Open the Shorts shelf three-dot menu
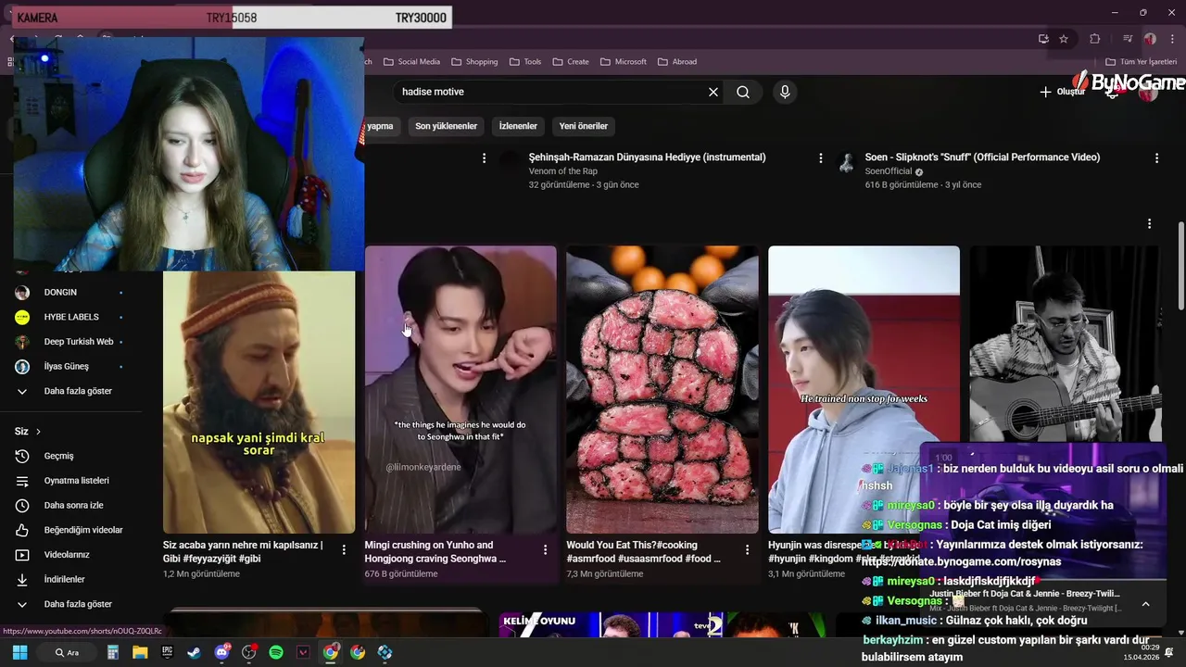This screenshot has width=1186, height=667. coord(1149,224)
